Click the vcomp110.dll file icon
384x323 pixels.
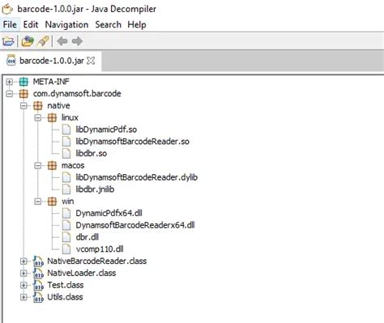pos(66,249)
